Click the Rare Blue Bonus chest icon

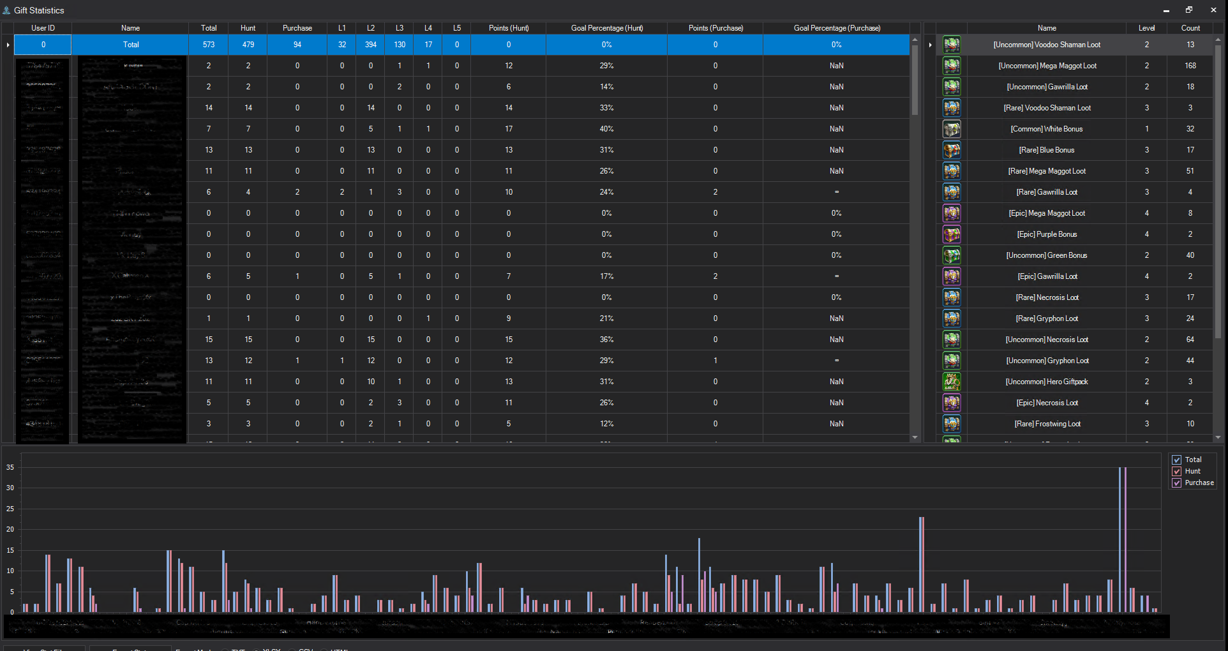[952, 150]
